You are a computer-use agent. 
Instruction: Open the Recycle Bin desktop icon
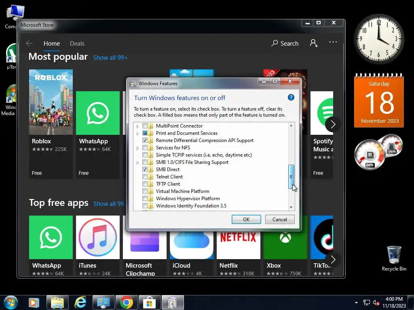click(394, 258)
